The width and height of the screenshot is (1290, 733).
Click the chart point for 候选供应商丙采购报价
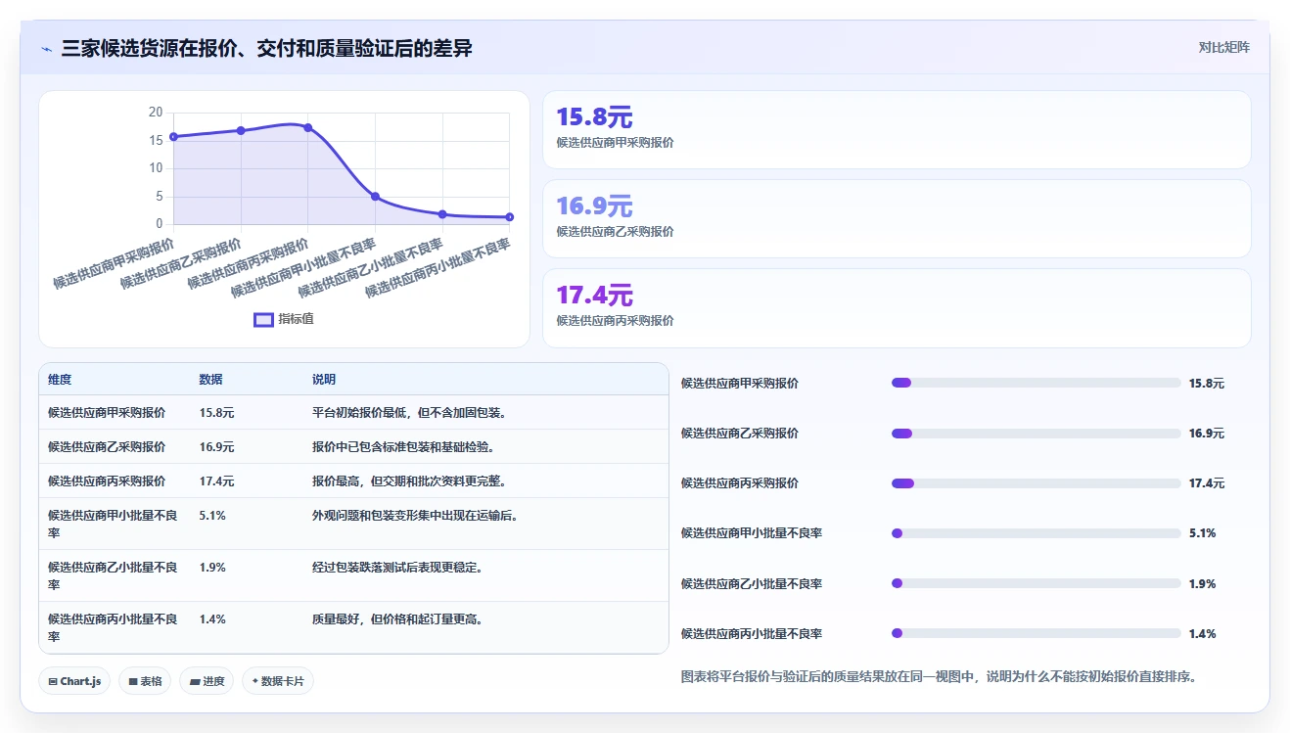click(307, 127)
